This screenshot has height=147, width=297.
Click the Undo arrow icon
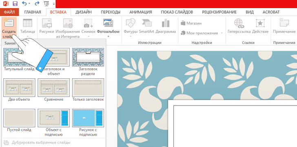click(x=24, y=3)
